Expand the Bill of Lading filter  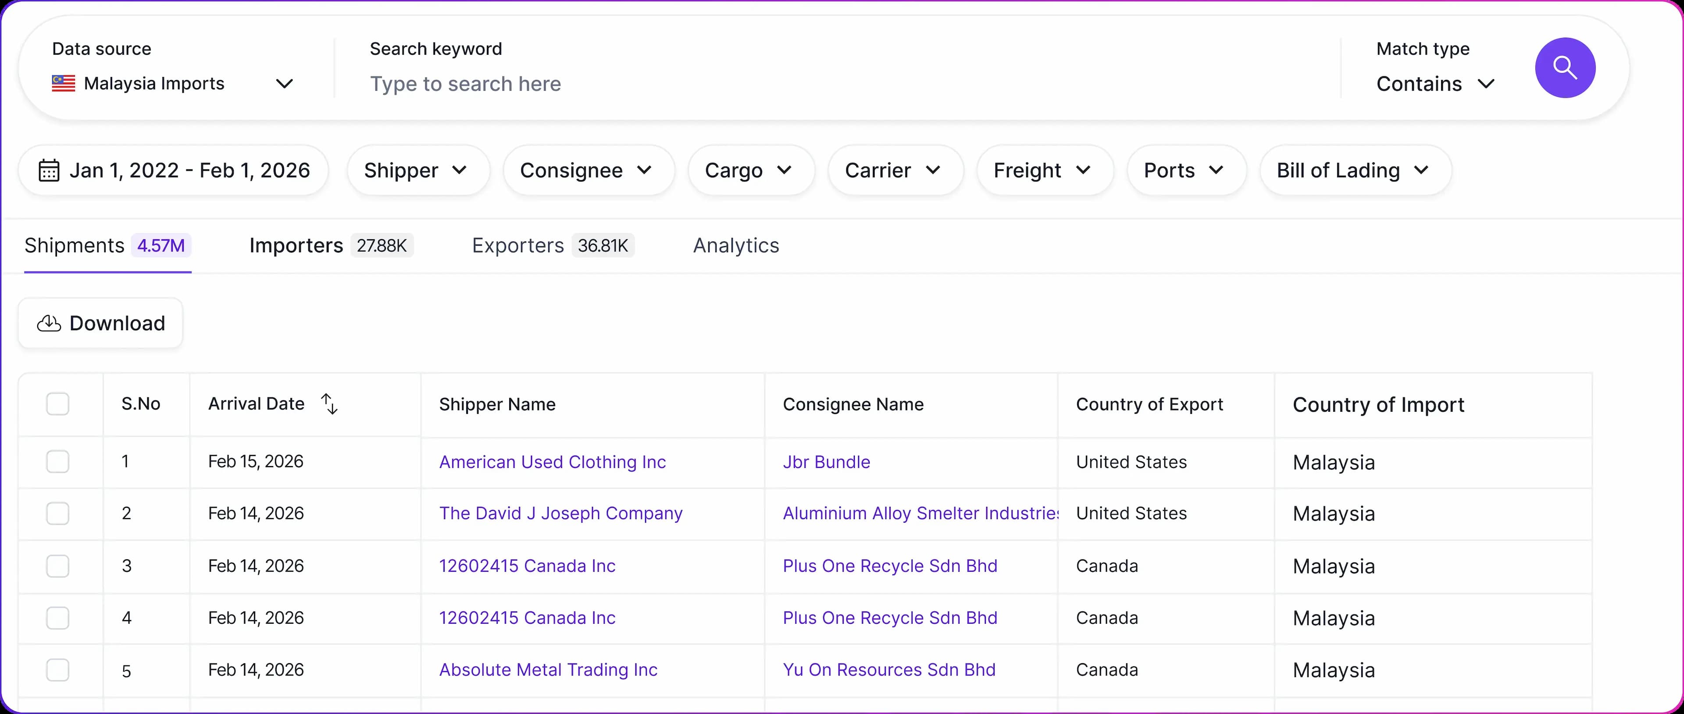[x=1355, y=170]
